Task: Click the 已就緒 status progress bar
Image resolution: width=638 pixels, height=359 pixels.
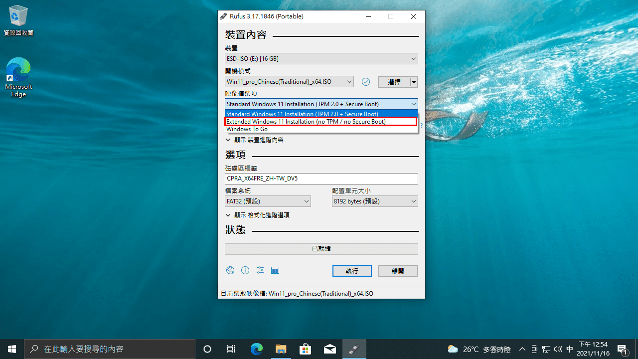Action: pyautogui.click(x=321, y=248)
